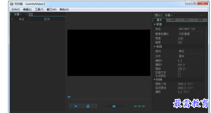Click the 偏移Y value 616.0
The image size is (211, 113).
[181, 65]
